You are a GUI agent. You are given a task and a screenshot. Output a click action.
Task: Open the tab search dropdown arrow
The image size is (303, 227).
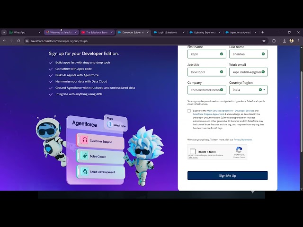pos(4,33)
